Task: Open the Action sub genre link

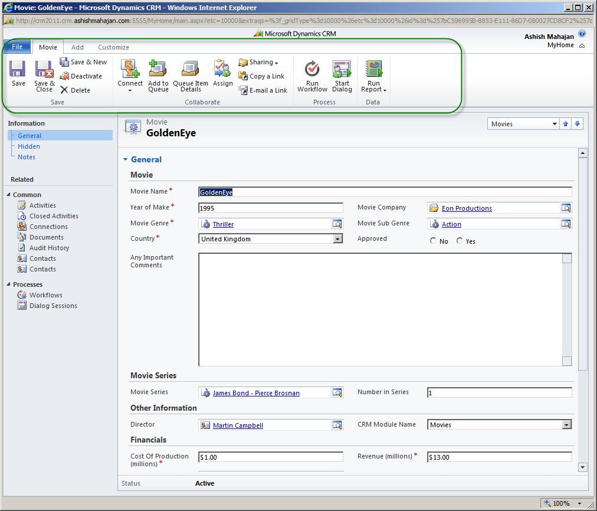Action: click(x=451, y=224)
